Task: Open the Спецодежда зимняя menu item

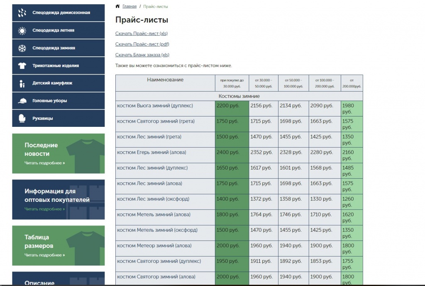Action: pos(58,48)
